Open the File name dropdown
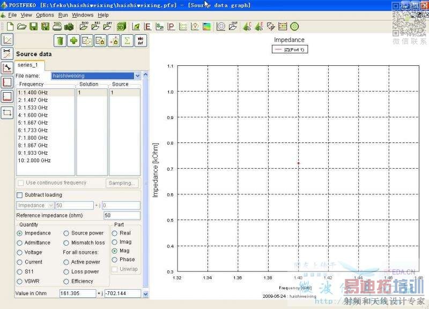Screen dimensions: 429x309 137,76
